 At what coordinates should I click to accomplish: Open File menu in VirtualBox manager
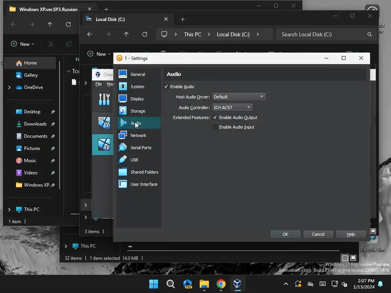[99, 84]
